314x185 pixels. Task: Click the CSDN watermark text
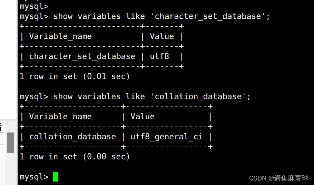278,178
